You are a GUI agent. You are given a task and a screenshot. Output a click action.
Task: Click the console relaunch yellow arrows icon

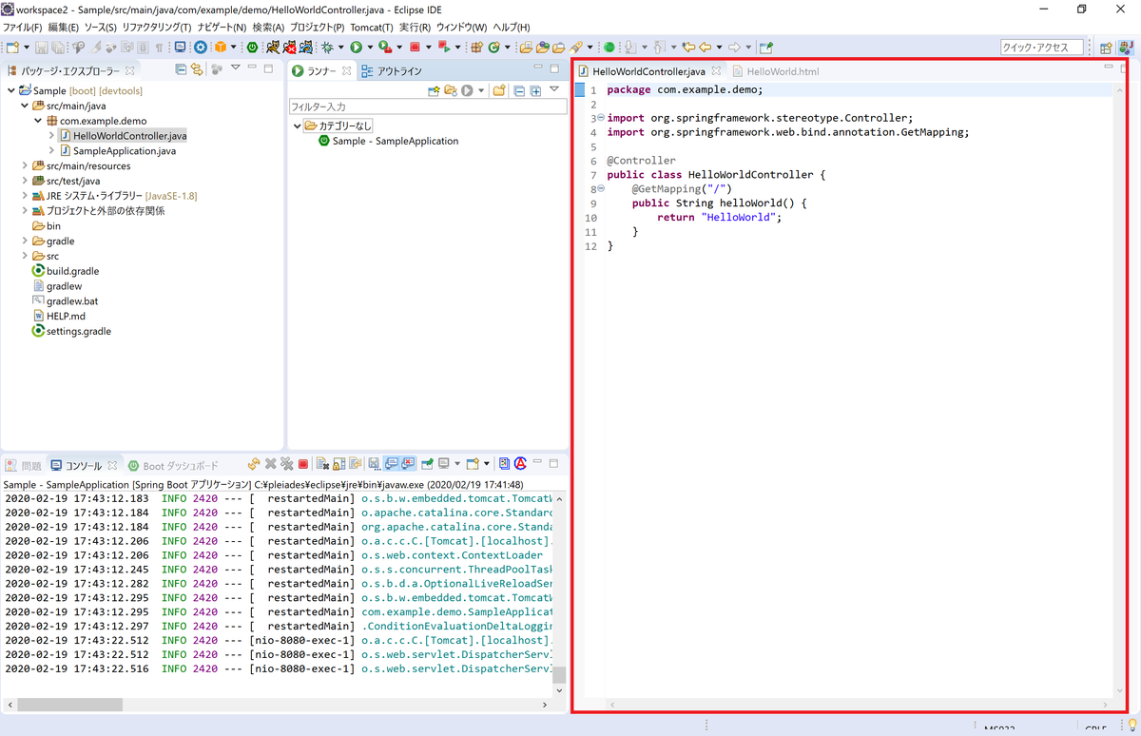(254, 464)
